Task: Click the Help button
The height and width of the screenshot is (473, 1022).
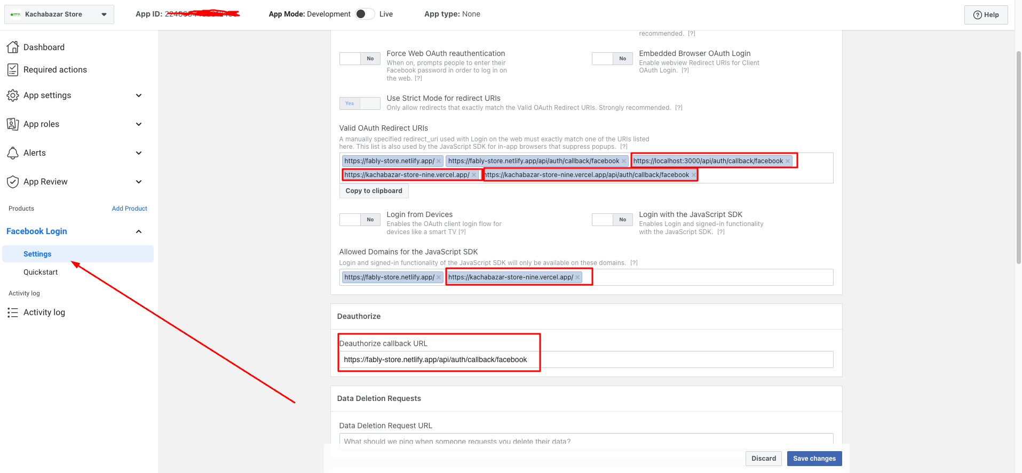Action: (986, 15)
